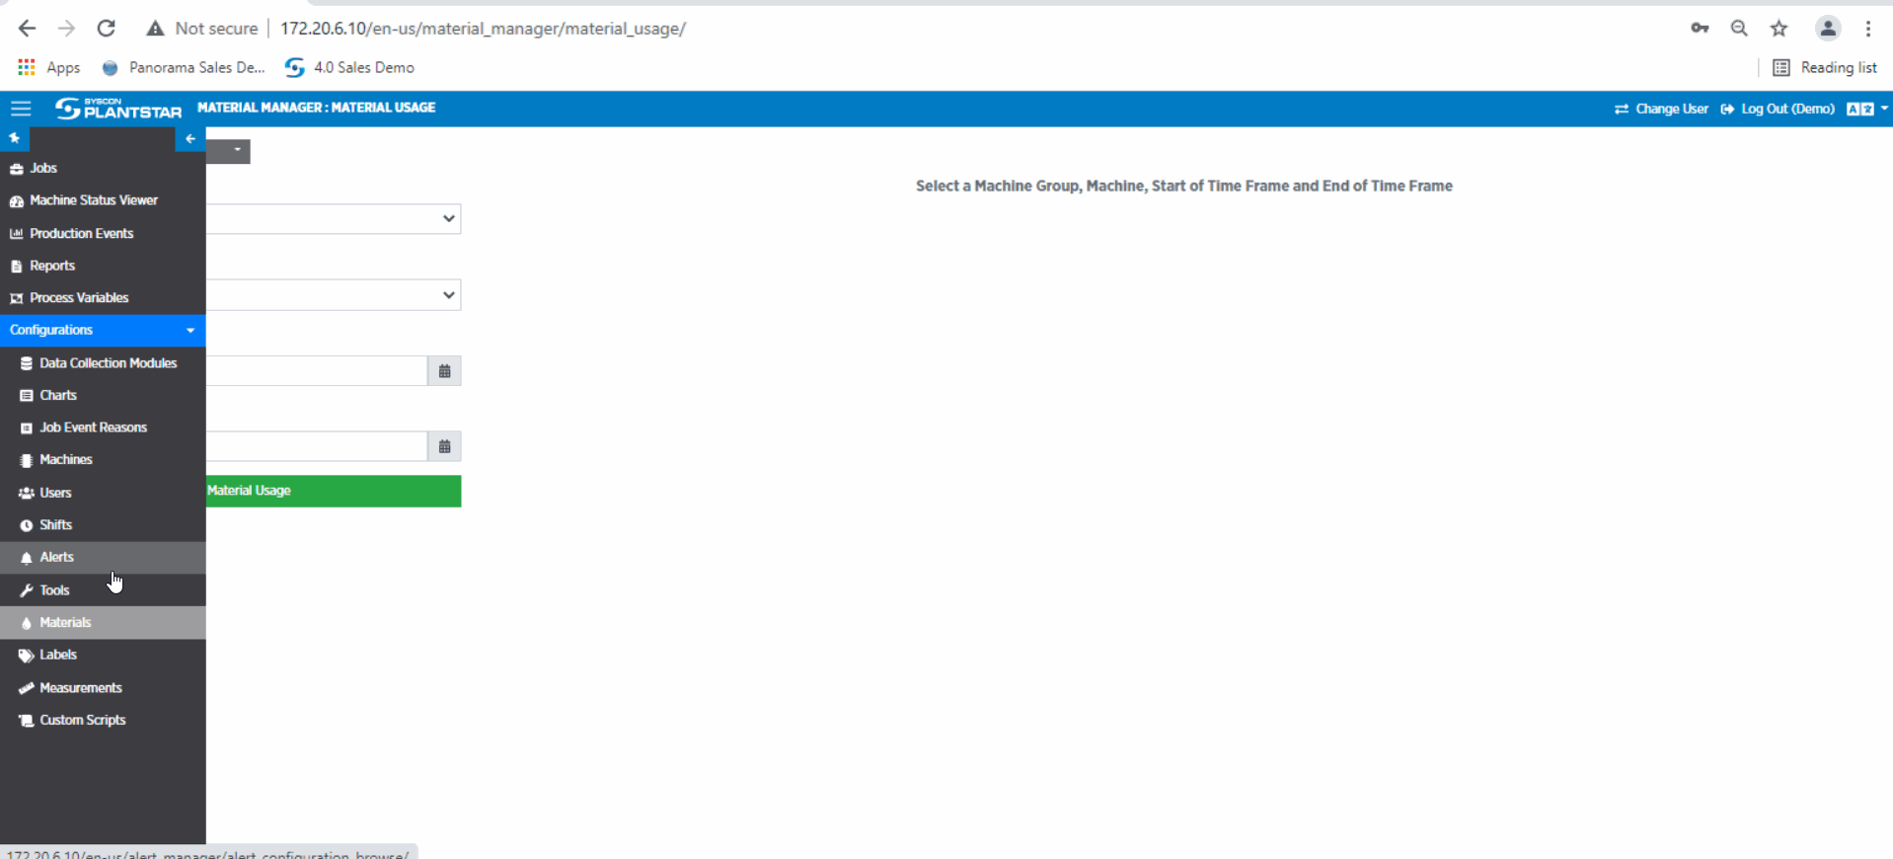
Task: Click Machines sidebar text
Action: coord(65,459)
